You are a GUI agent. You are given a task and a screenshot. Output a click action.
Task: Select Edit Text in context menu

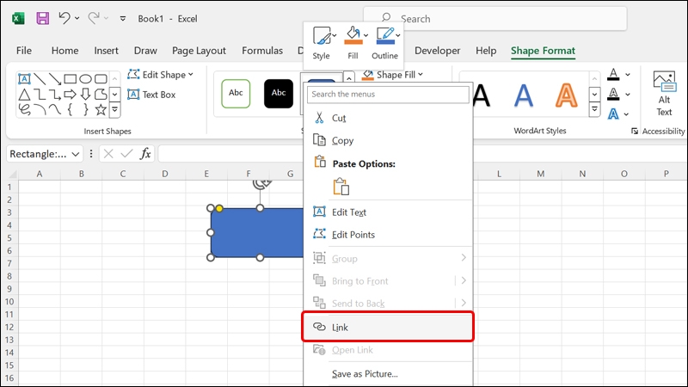389,212
